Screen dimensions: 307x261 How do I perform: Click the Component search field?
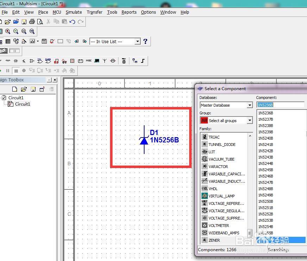(280, 105)
